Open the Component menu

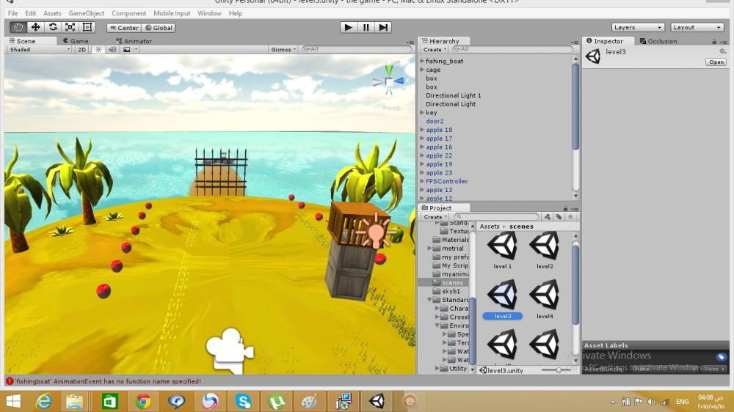[128, 13]
